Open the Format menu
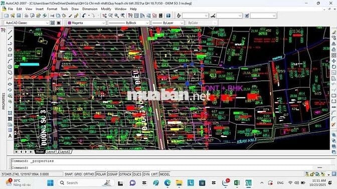This screenshot has height=189, width=337. (52, 9)
